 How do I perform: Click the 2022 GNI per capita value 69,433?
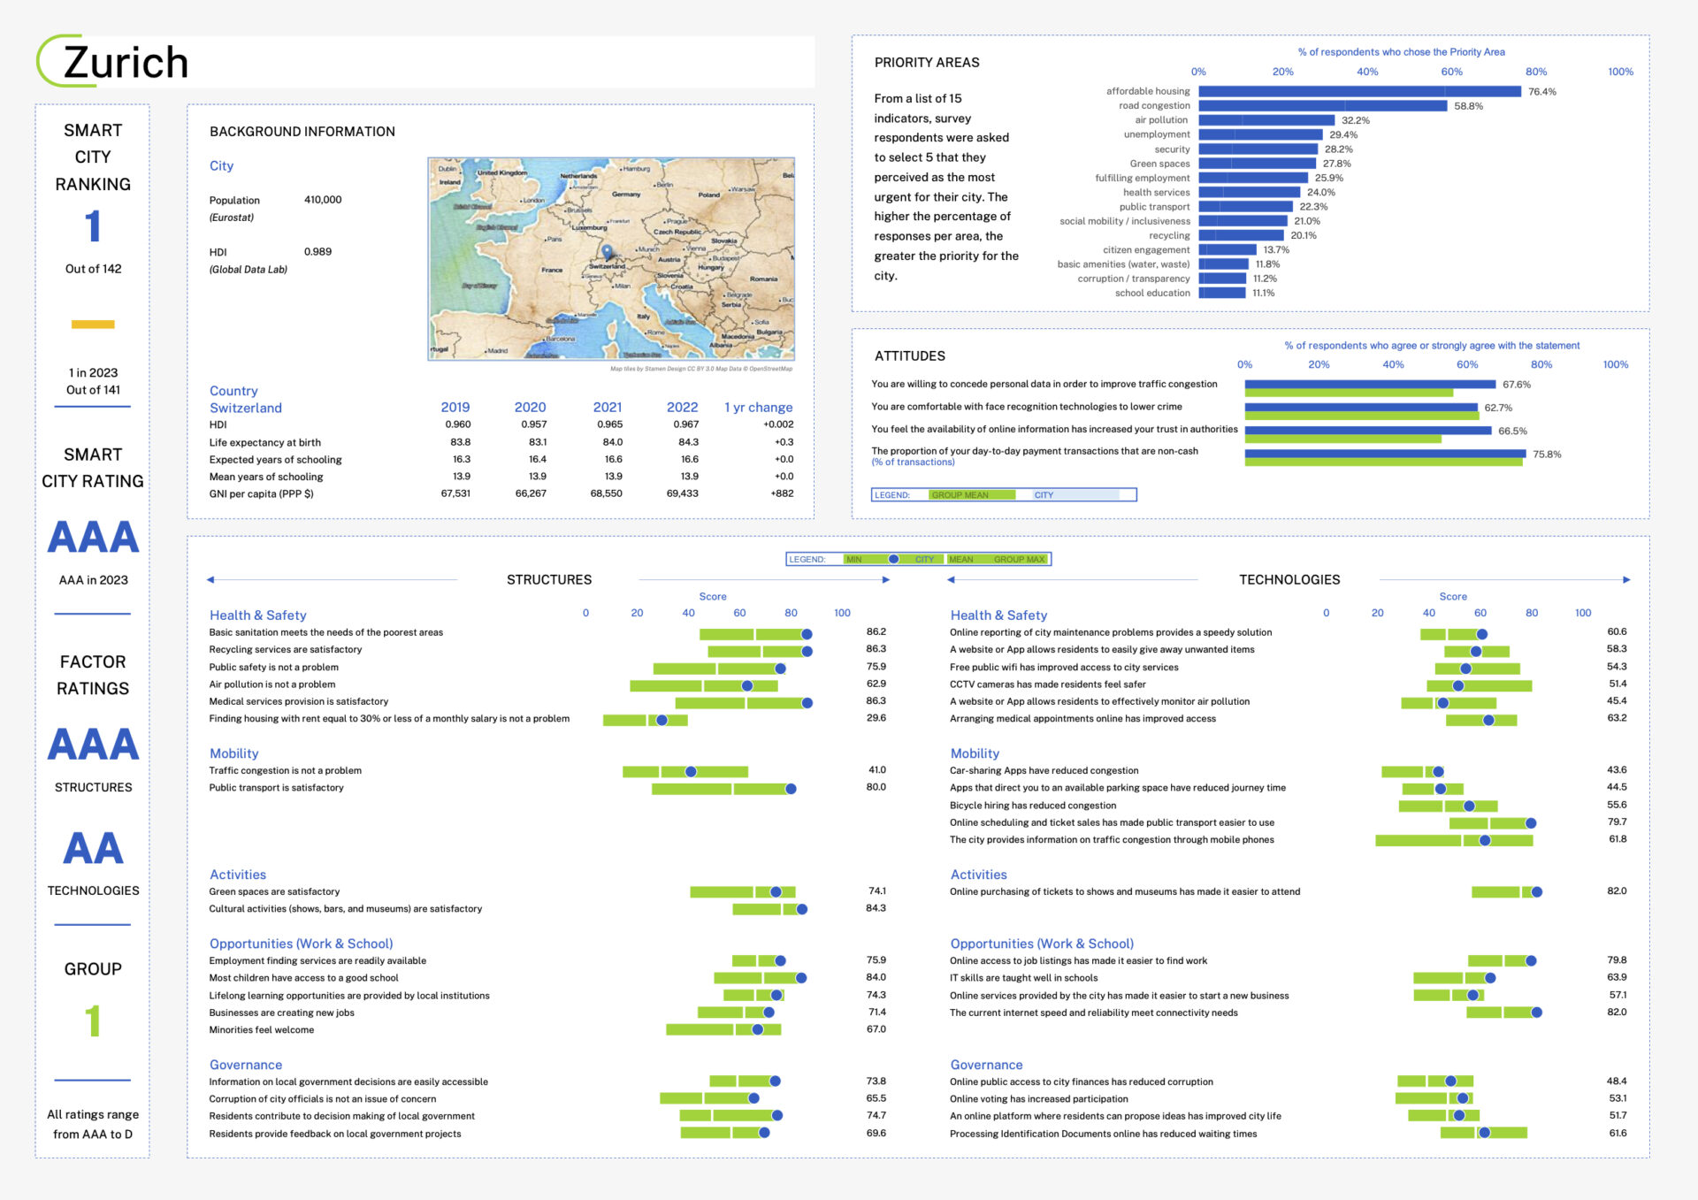(x=683, y=493)
